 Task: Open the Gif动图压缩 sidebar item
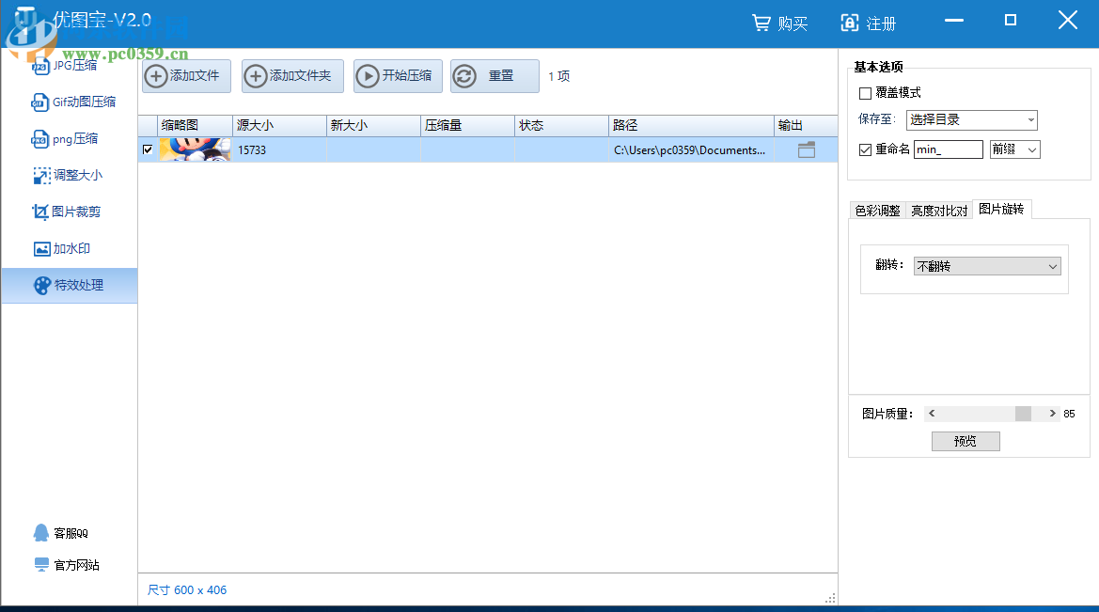[73, 102]
